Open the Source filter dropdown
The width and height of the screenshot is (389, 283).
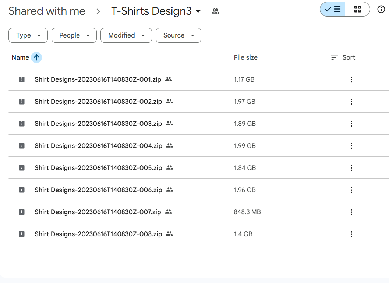coord(178,35)
